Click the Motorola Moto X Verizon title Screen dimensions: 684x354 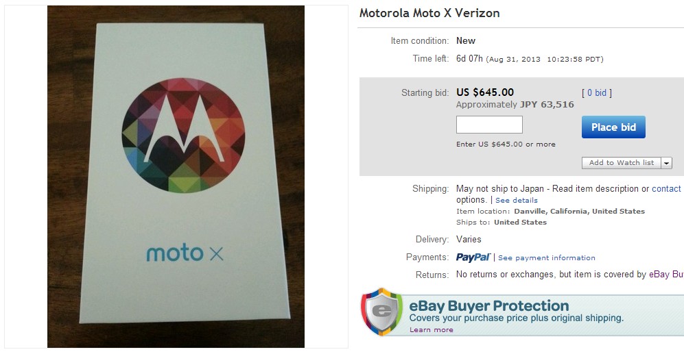(x=429, y=14)
